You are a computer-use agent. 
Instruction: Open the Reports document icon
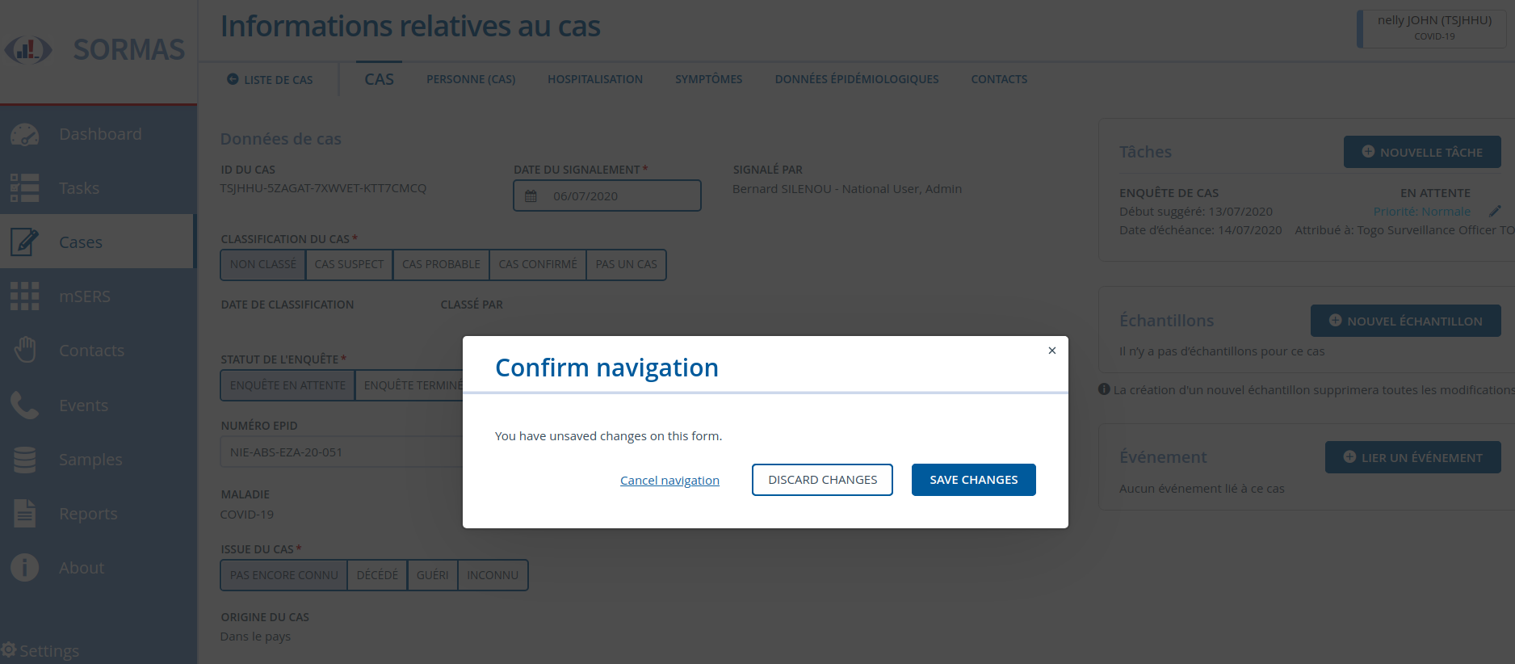point(24,513)
